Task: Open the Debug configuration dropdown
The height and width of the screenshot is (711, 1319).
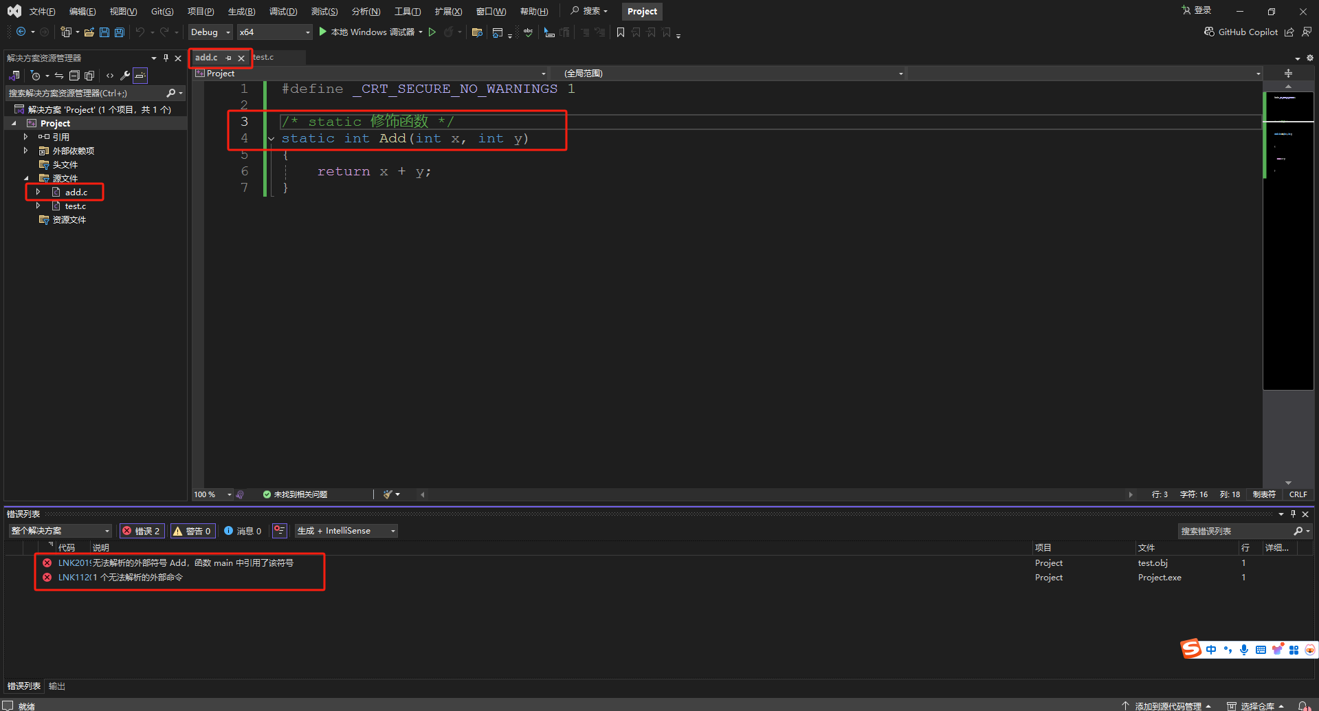Action: [210, 32]
